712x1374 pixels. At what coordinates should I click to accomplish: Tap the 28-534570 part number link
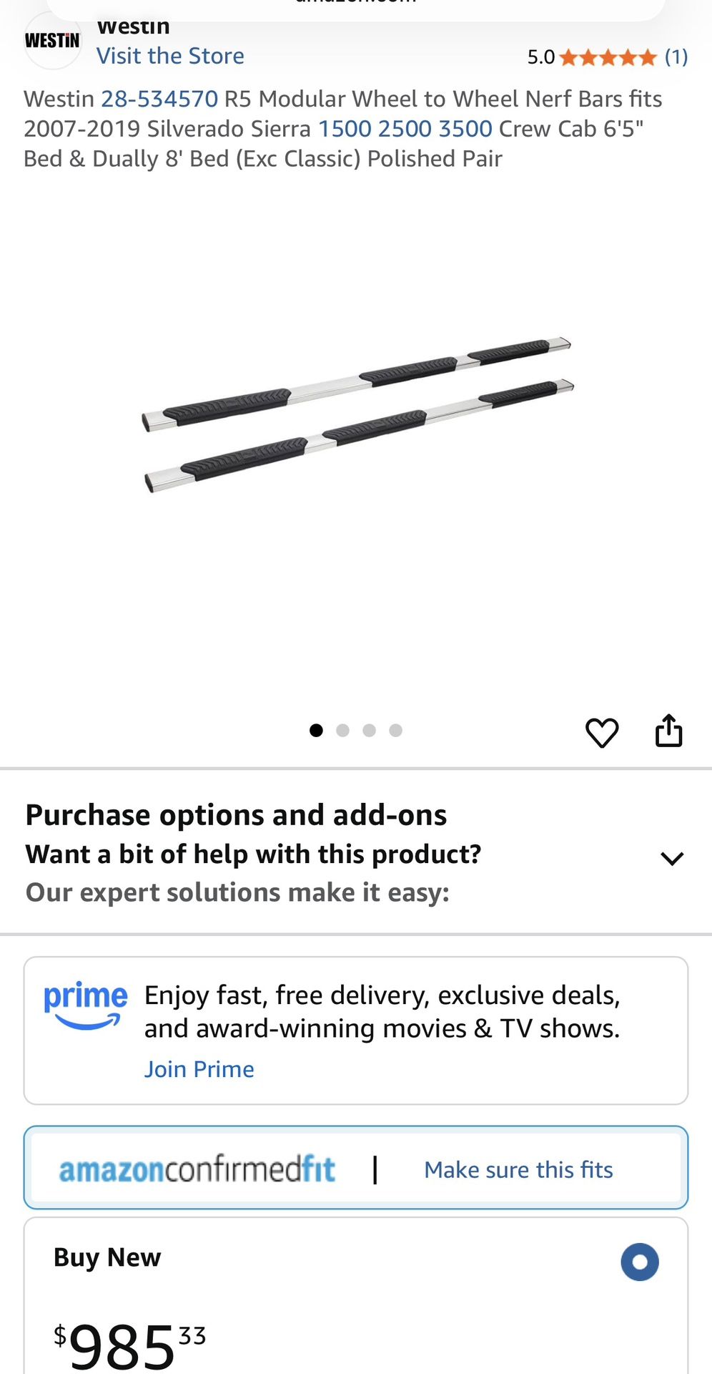(x=159, y=99)
